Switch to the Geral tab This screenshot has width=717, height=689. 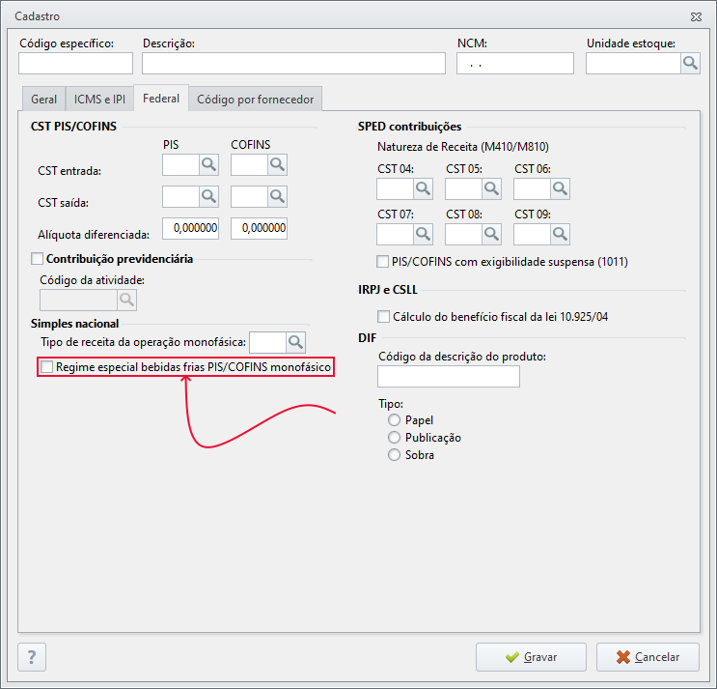click(43, 99)
